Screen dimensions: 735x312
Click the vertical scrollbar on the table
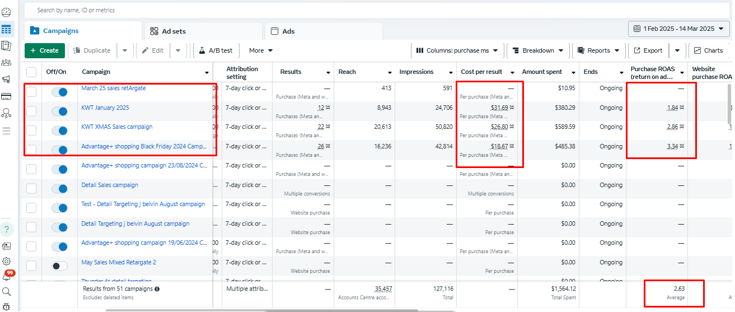(x=729, y=104)
